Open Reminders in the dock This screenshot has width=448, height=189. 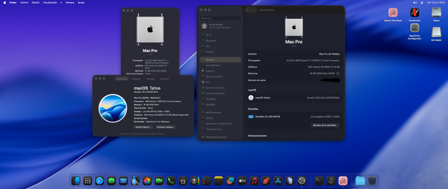[207, 181]
